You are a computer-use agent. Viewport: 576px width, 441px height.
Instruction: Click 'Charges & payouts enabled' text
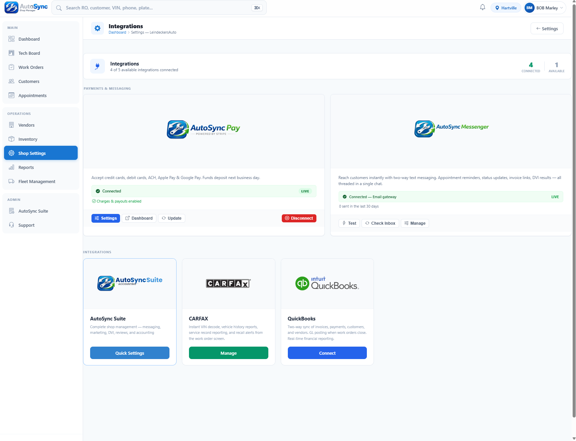pos(119,202)
